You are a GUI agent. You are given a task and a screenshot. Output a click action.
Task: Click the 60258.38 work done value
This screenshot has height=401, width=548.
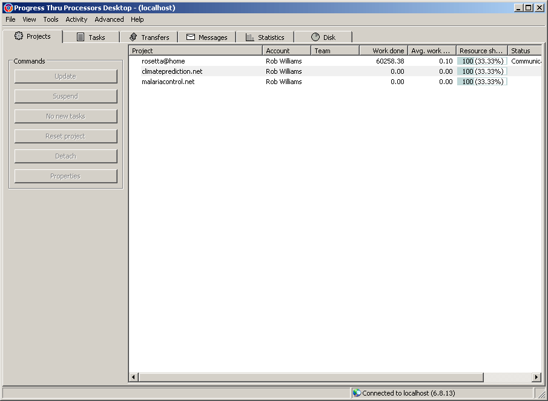pos(390,61)
